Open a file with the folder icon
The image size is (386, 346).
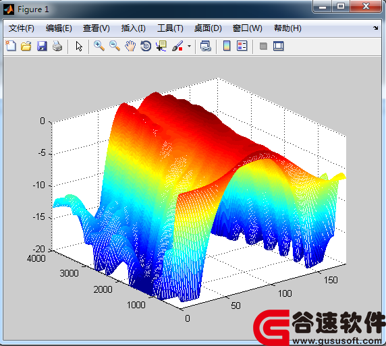tap(26, 46)
